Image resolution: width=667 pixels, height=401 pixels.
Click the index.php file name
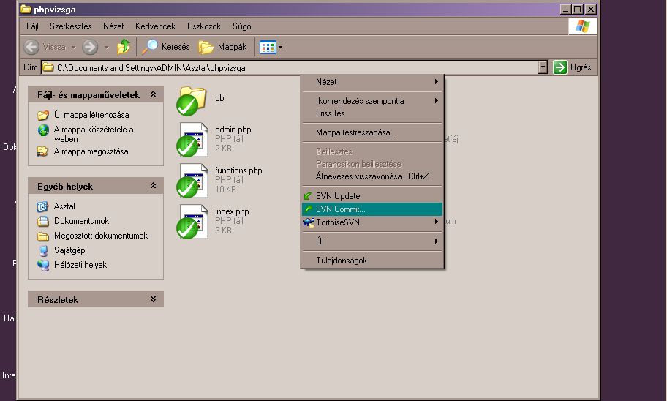pos(233,211)
